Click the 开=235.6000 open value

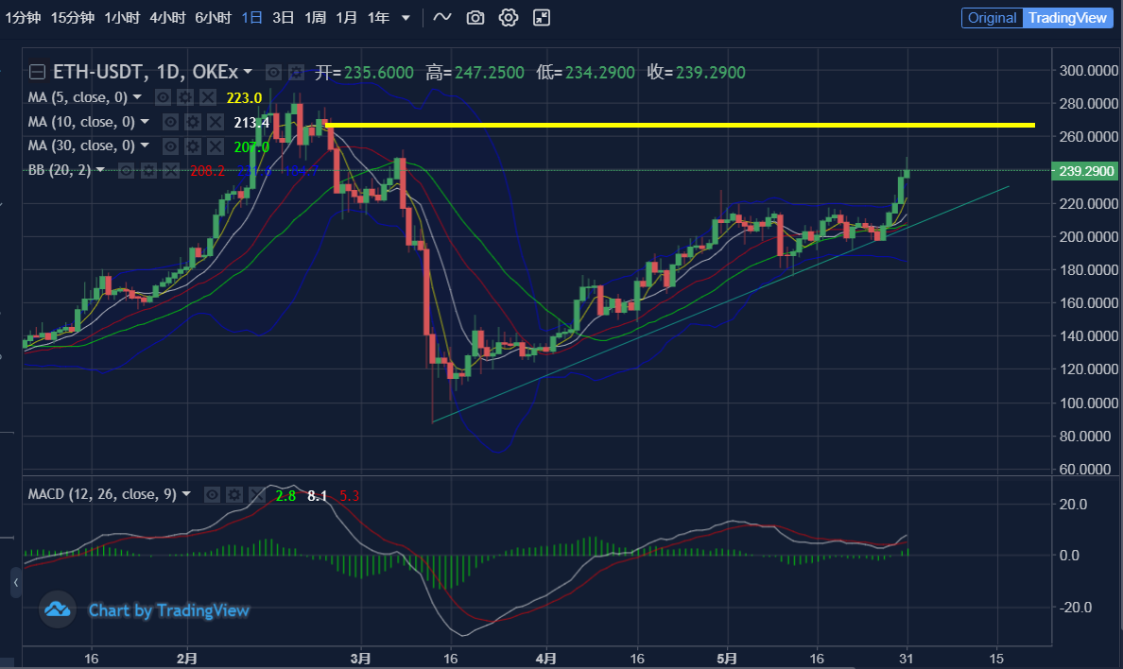[365, 73]
